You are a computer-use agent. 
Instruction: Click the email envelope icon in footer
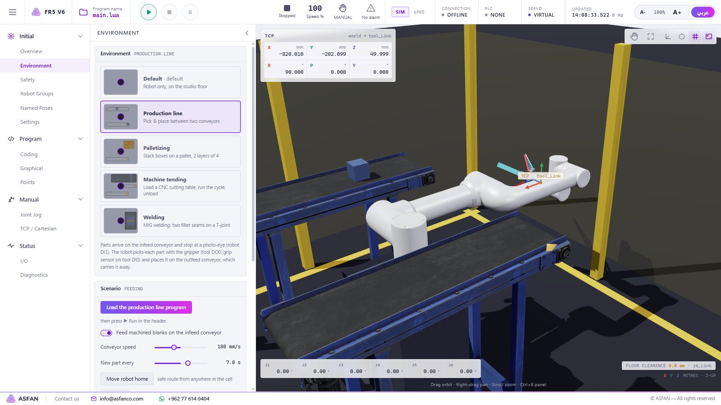coord(94,399)
